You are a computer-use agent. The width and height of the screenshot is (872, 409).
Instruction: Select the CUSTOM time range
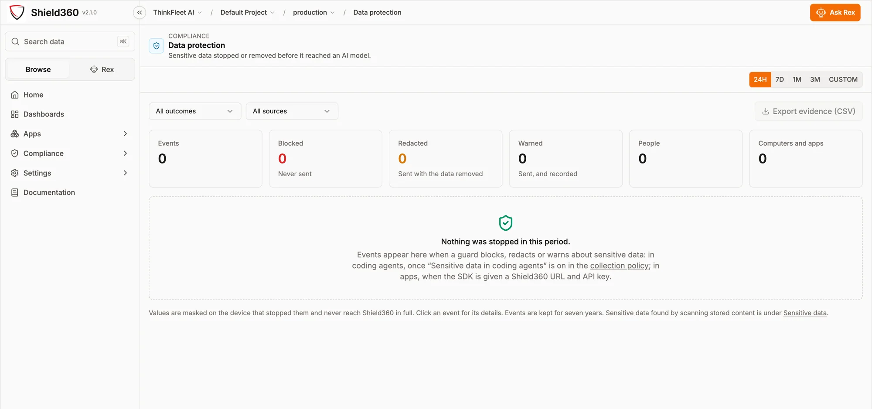843,79
